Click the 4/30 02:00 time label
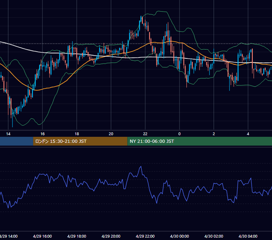Image resolution: width=272 pixels, height=240 pixels. click(x=214, y=236)
